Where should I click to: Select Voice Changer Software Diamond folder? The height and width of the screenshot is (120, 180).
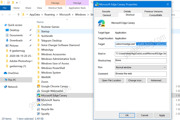60,45
